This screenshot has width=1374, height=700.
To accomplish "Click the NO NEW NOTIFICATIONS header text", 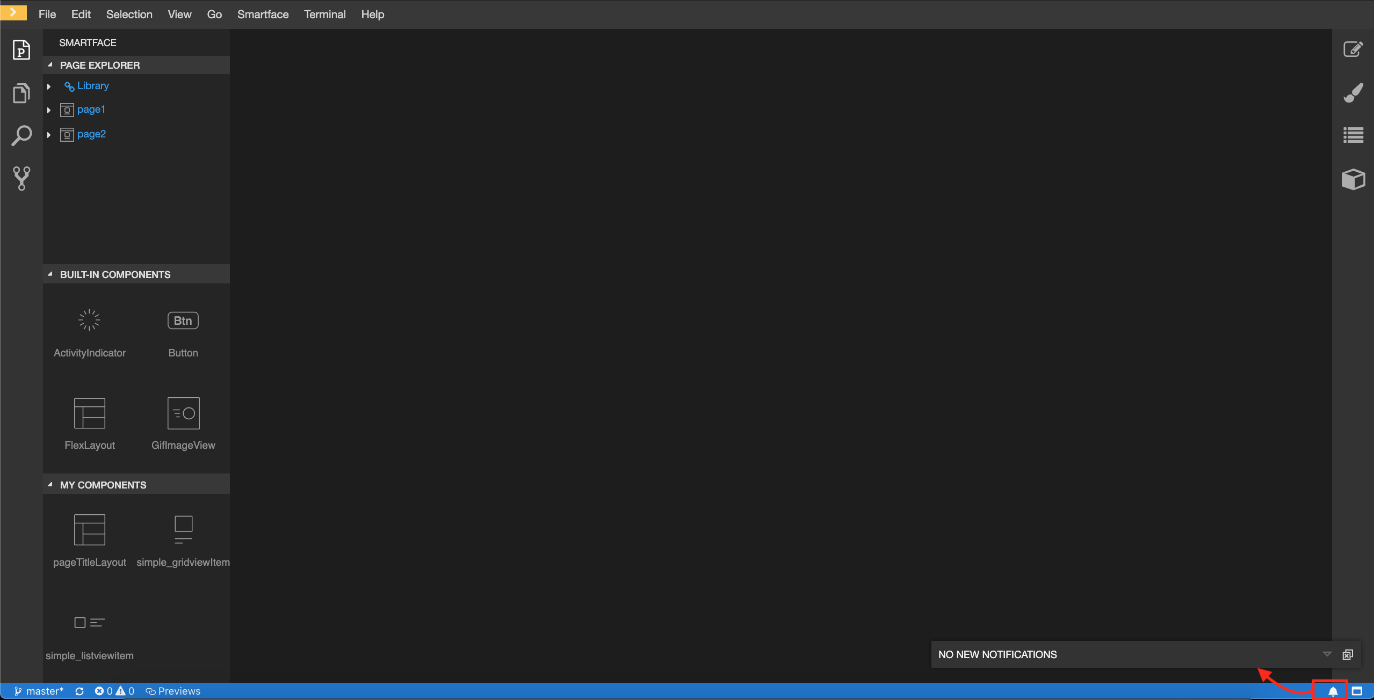I will point(997,654).
